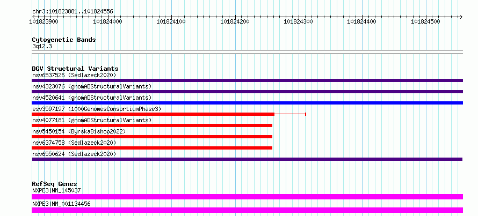Select the magenta NXPE3|NM_145037 gene bar
The image size is (478, 216).
pyautogui.click(x=247, y=197)
